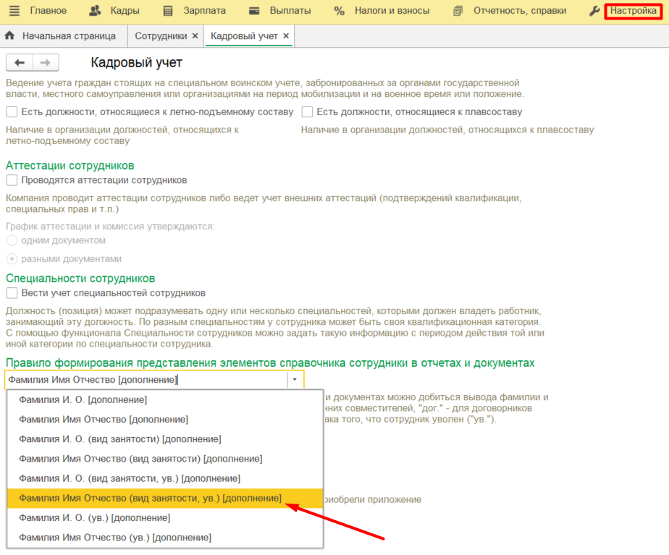Viewport: 669px width, 555px height.
Task: Choose Фамилия Имя Отчество (вид занятости, ув.) option
Action: (165, 499)
